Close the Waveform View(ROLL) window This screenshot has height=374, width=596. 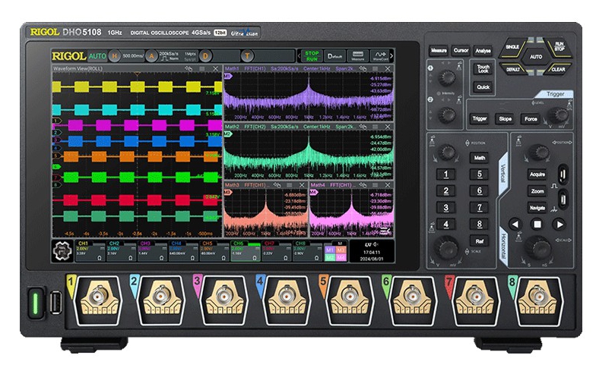click(216, 68)
